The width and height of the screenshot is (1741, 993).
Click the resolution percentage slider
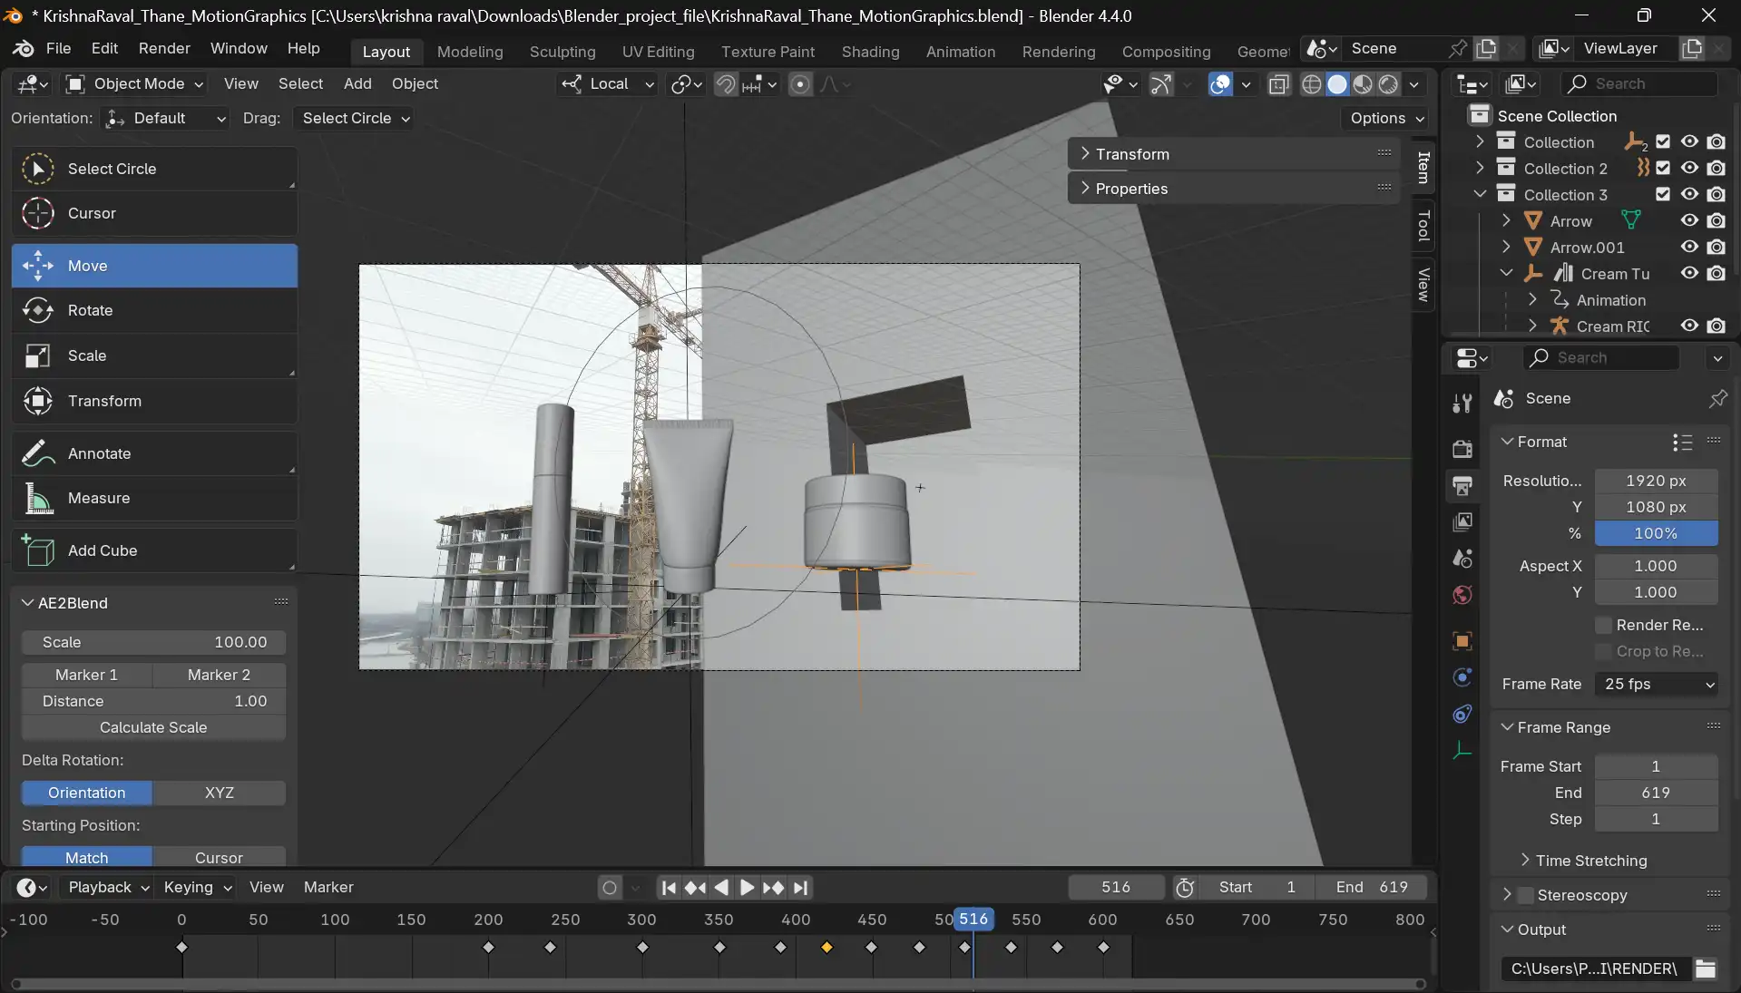pos(1656,533)
